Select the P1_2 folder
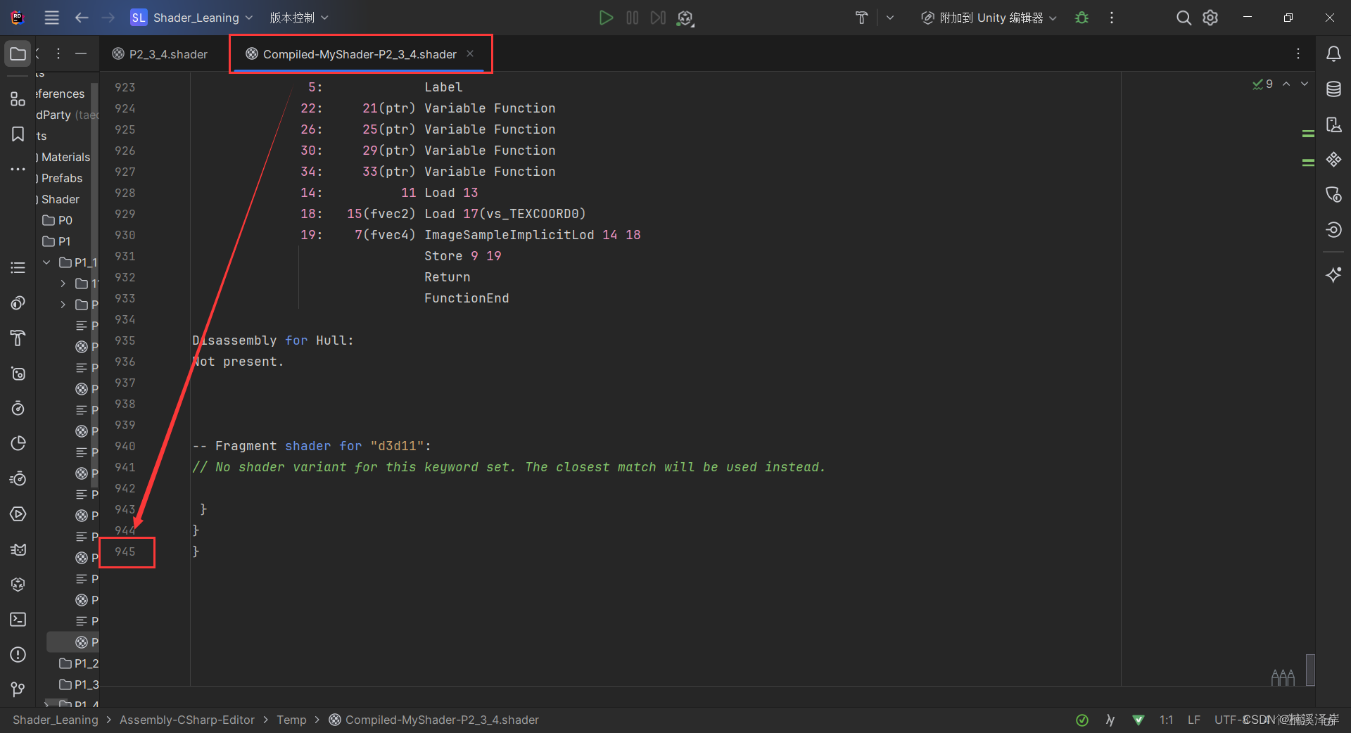The height and width of the screenshot is (733, 1351). [79, 663]
